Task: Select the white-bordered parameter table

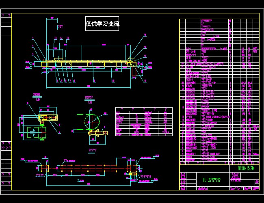Action: tap(144, 121)
